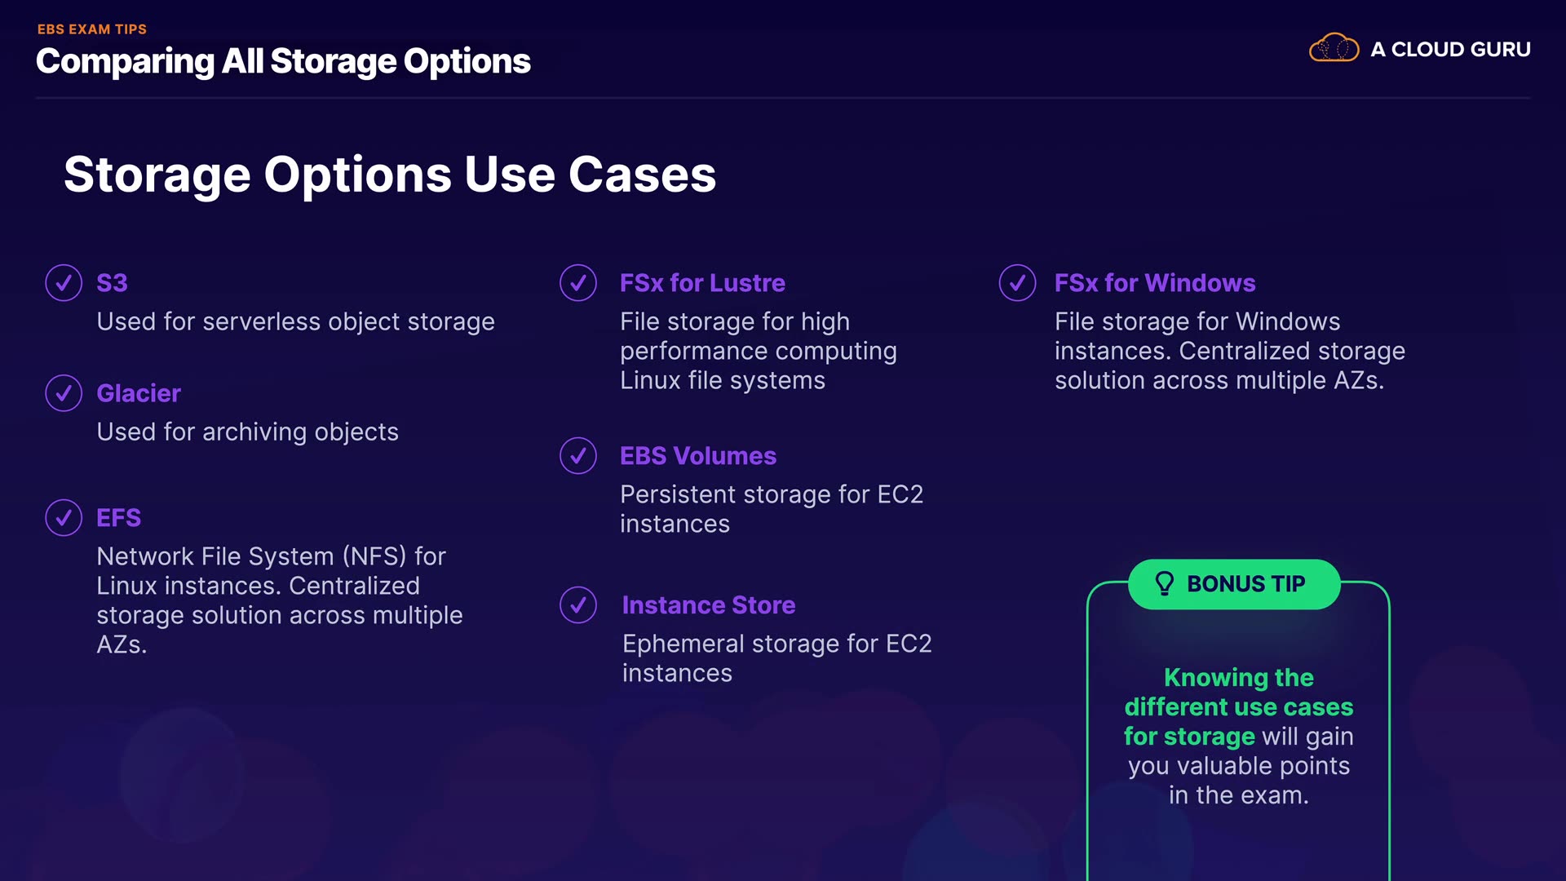Click the lightbulb icon in Bonus Tip
Screen dimensions: 1566x881
pyautogui.click(x=1164, y=583)
